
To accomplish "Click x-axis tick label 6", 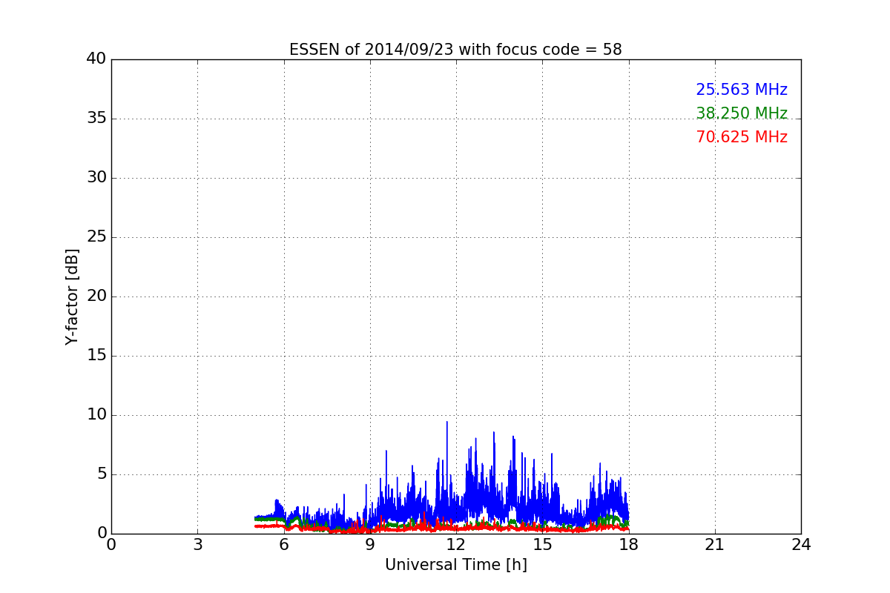I will (x=284, y=545).
